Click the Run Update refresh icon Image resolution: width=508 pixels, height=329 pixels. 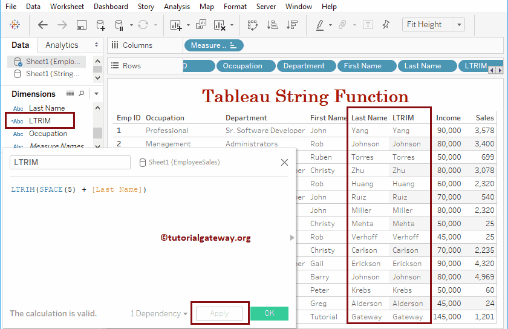coord(143,25)
